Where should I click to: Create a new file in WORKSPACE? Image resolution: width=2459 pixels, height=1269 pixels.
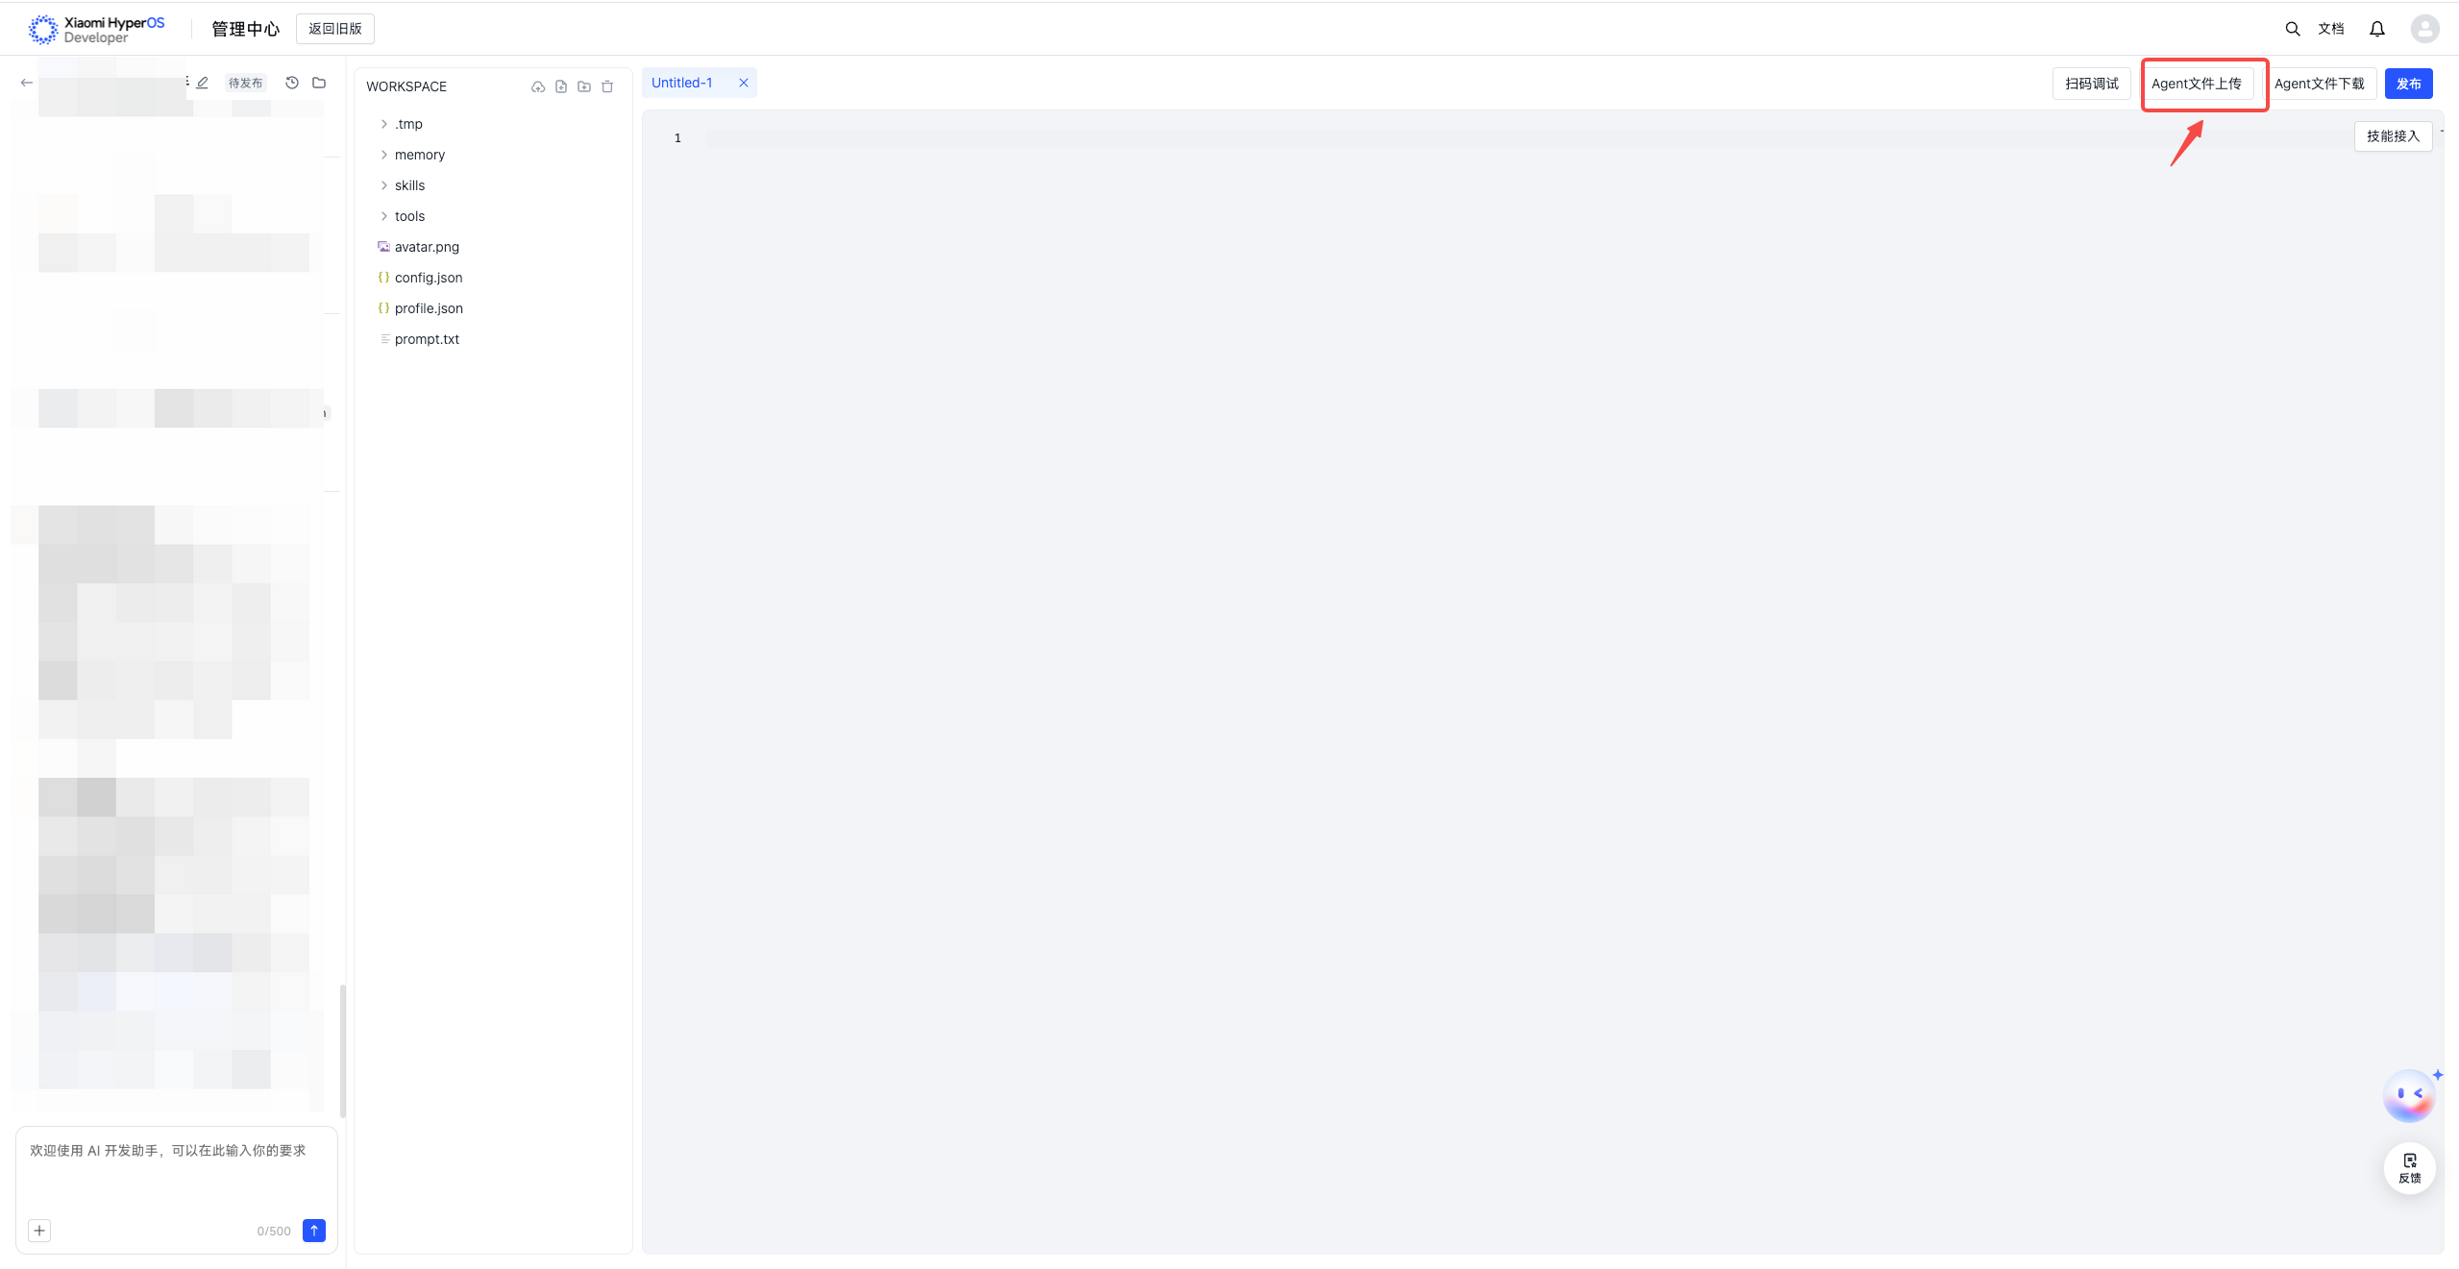561,86
